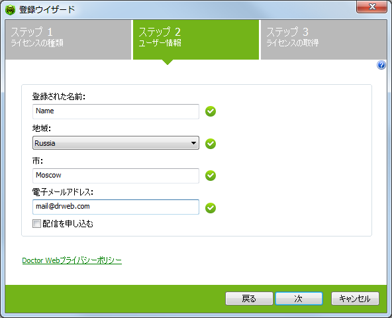Click green checkmark beside Moscow field

211,176
